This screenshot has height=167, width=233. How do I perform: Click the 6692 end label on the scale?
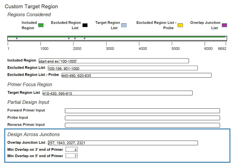coord(222,49)
